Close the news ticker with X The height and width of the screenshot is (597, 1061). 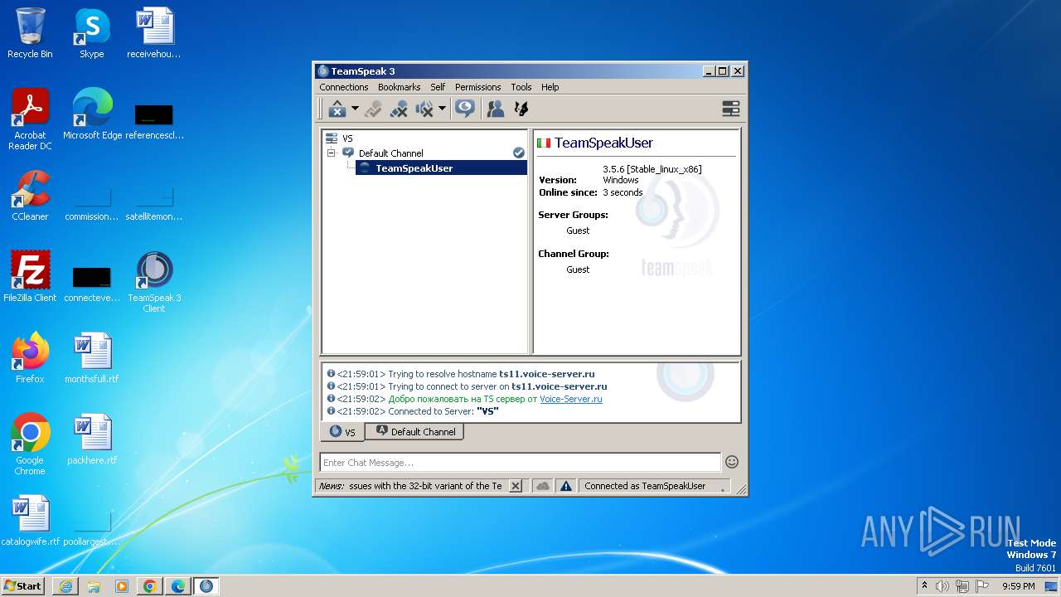click(x=516, y=486)
